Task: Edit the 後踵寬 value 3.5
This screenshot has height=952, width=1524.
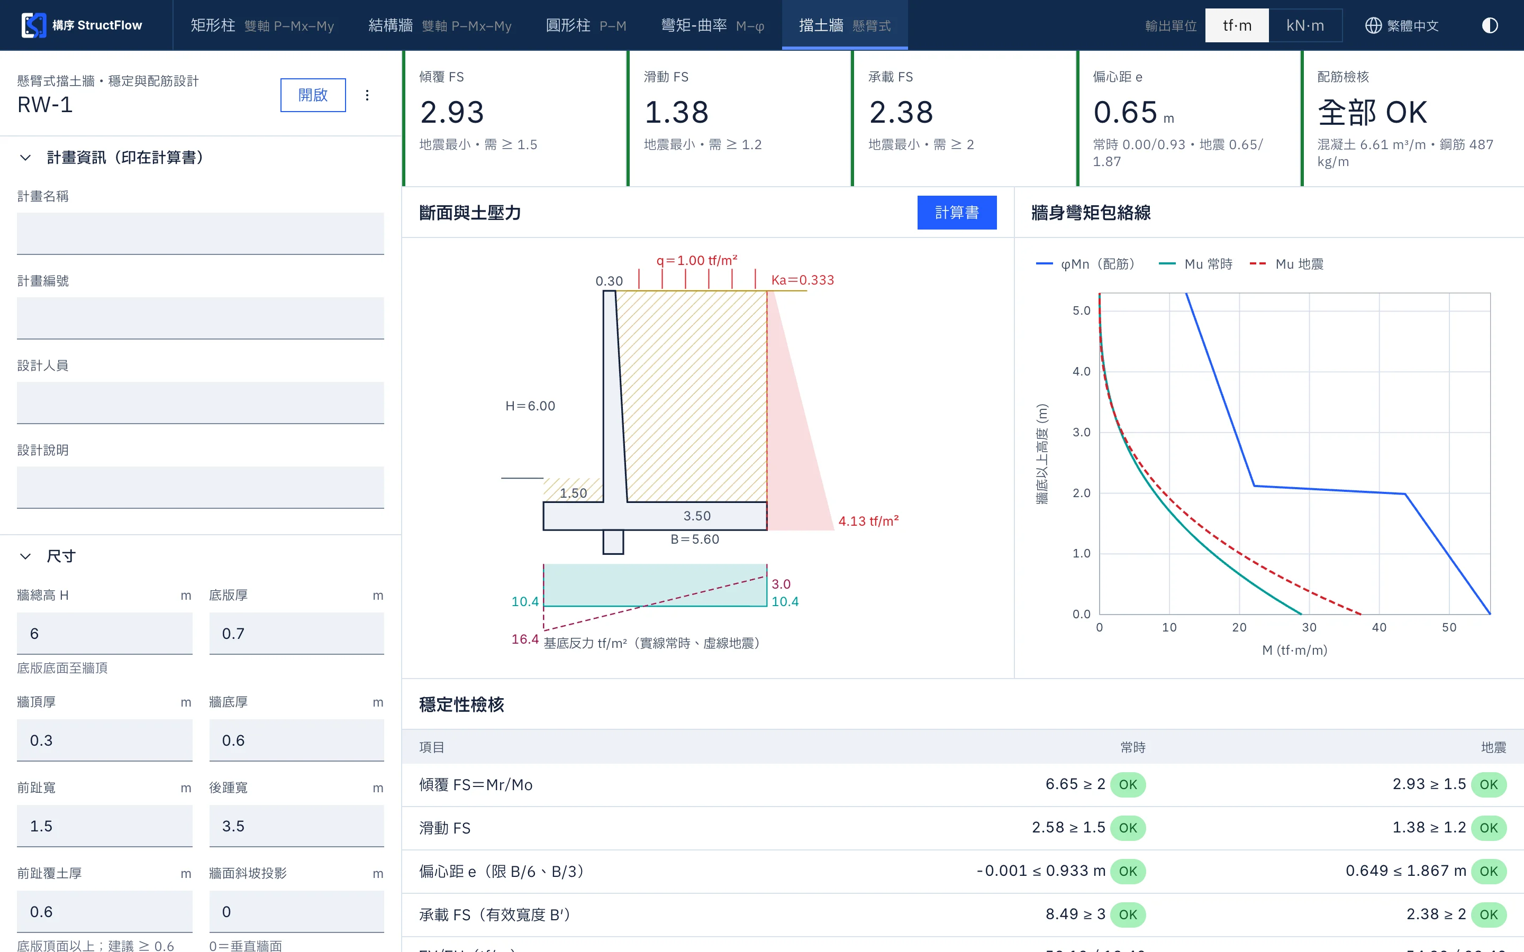Action: [x=297, y=826]
